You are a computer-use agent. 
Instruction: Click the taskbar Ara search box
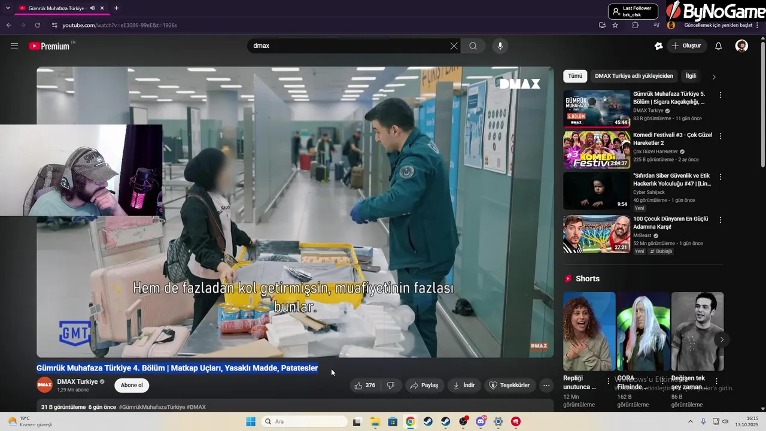coord(305,422)
